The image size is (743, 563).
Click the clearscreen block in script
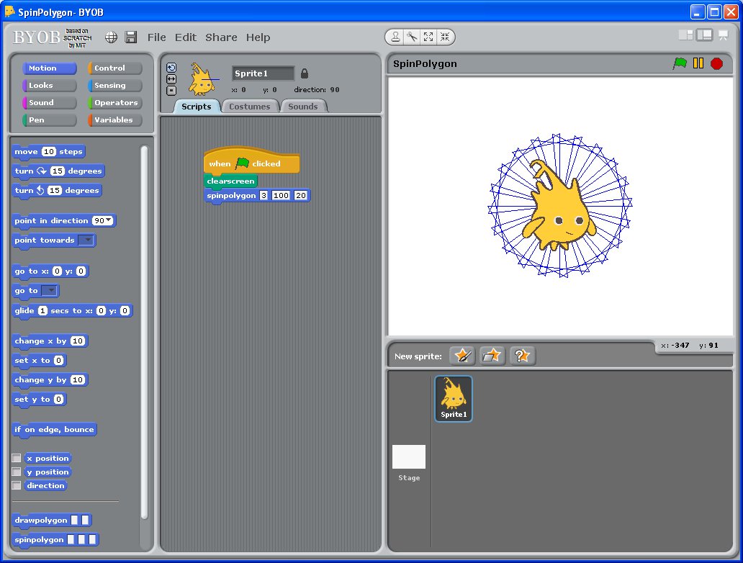click(231, 181)
